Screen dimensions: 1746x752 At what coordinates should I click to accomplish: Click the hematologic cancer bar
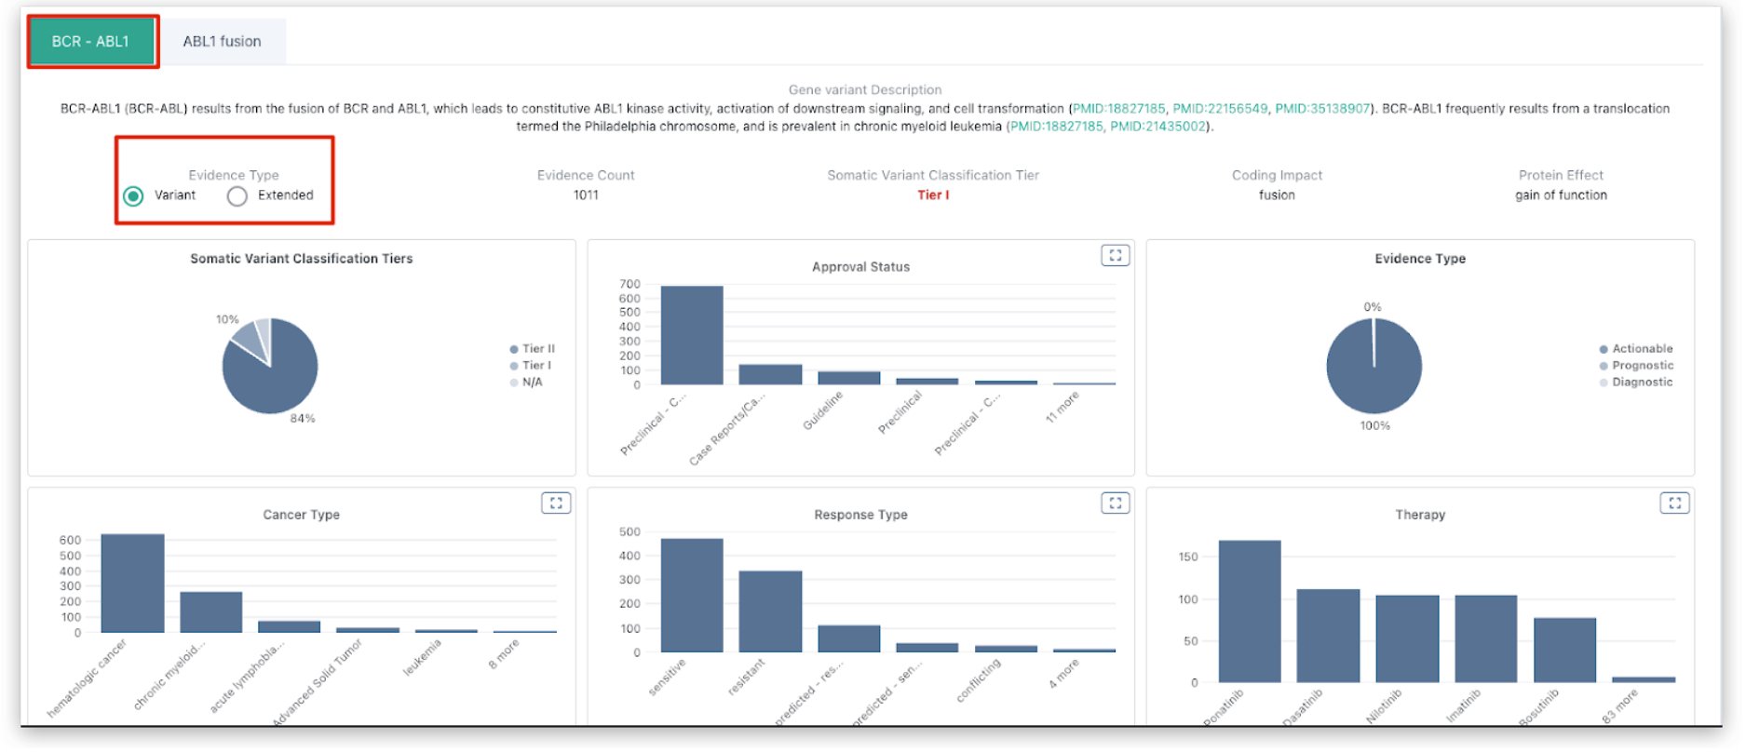[132, 584]
